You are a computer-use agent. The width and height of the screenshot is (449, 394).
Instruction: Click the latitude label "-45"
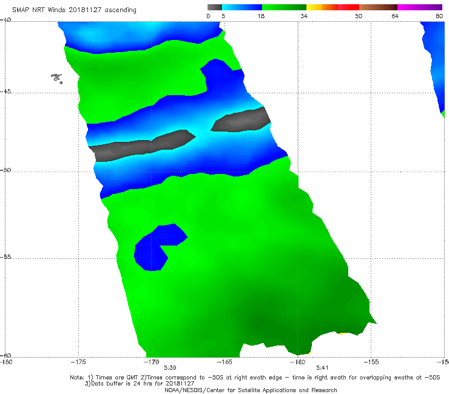coord(5,92)
